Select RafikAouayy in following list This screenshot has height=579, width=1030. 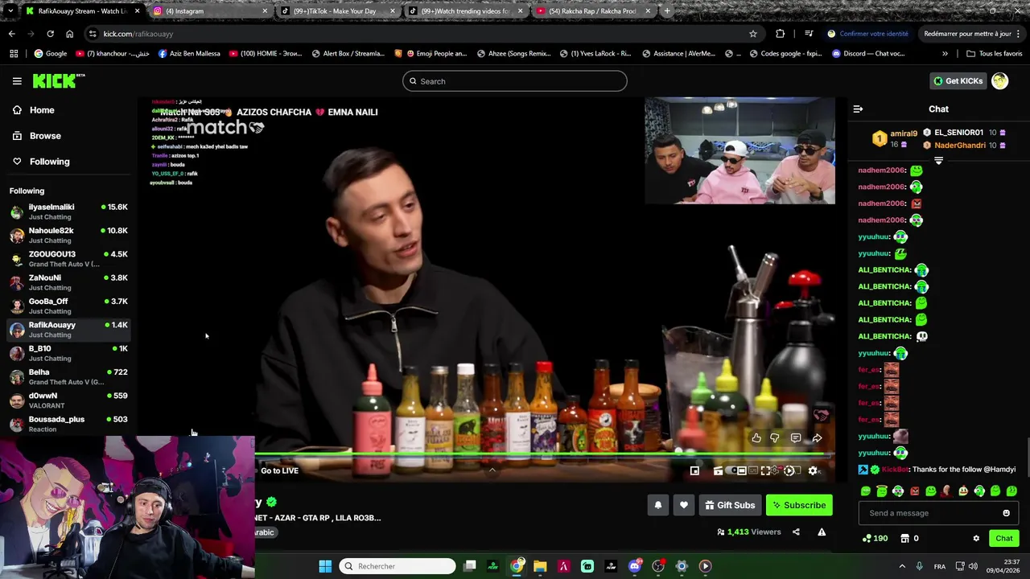click(x=68, y=330)
